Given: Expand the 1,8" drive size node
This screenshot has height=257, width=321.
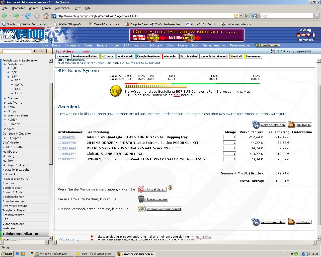Looking at the screenshot, I should [x=9, y=68].
